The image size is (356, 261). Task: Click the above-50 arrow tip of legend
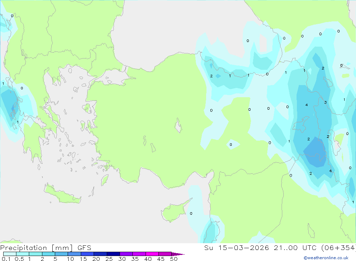point(178,254)
